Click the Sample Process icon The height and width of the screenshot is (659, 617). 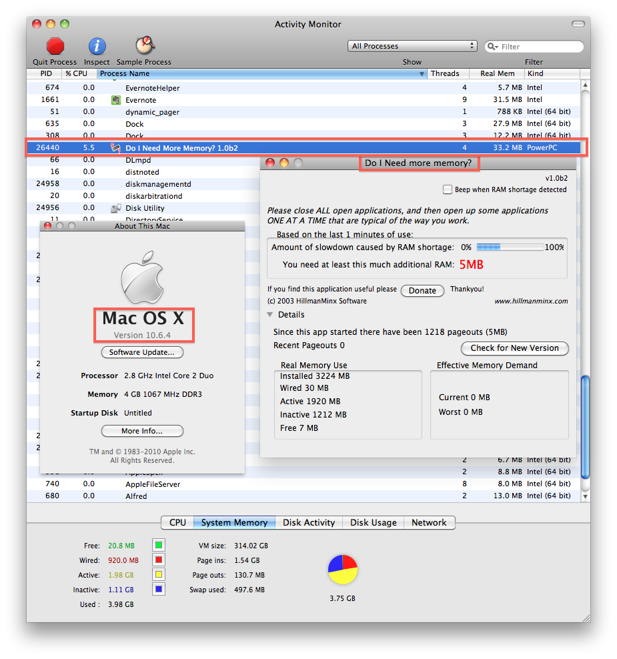coord(145,45)
